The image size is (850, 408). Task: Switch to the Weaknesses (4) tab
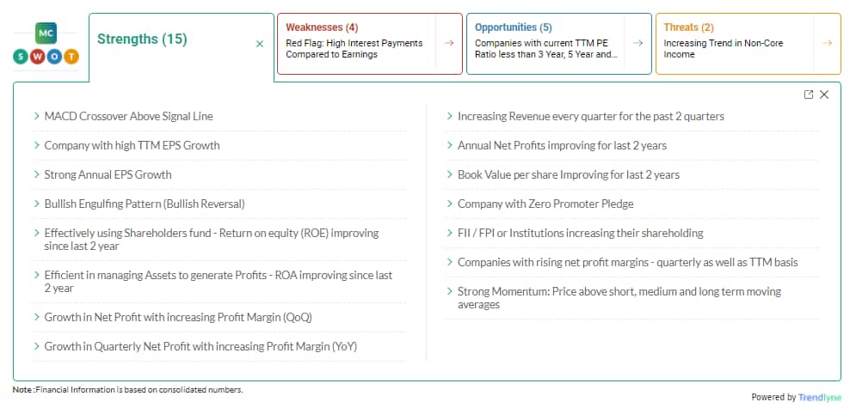tap(356, 43)
